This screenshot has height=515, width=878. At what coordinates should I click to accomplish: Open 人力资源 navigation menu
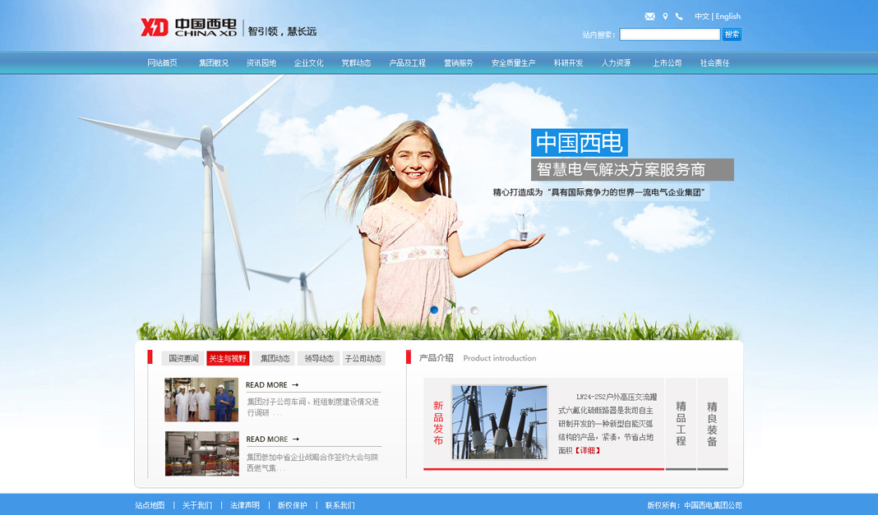(x=616, y=62)
